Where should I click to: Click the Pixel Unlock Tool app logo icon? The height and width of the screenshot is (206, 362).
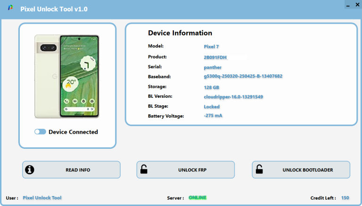point(10,8)
